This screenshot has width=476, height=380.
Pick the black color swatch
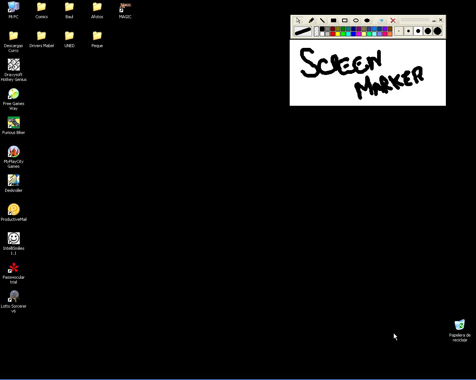point(322,29)
